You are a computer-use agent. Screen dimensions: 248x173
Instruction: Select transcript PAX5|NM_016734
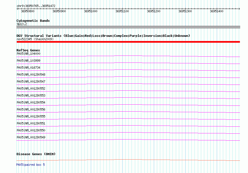pyautogui.click(x=28, y=68)
